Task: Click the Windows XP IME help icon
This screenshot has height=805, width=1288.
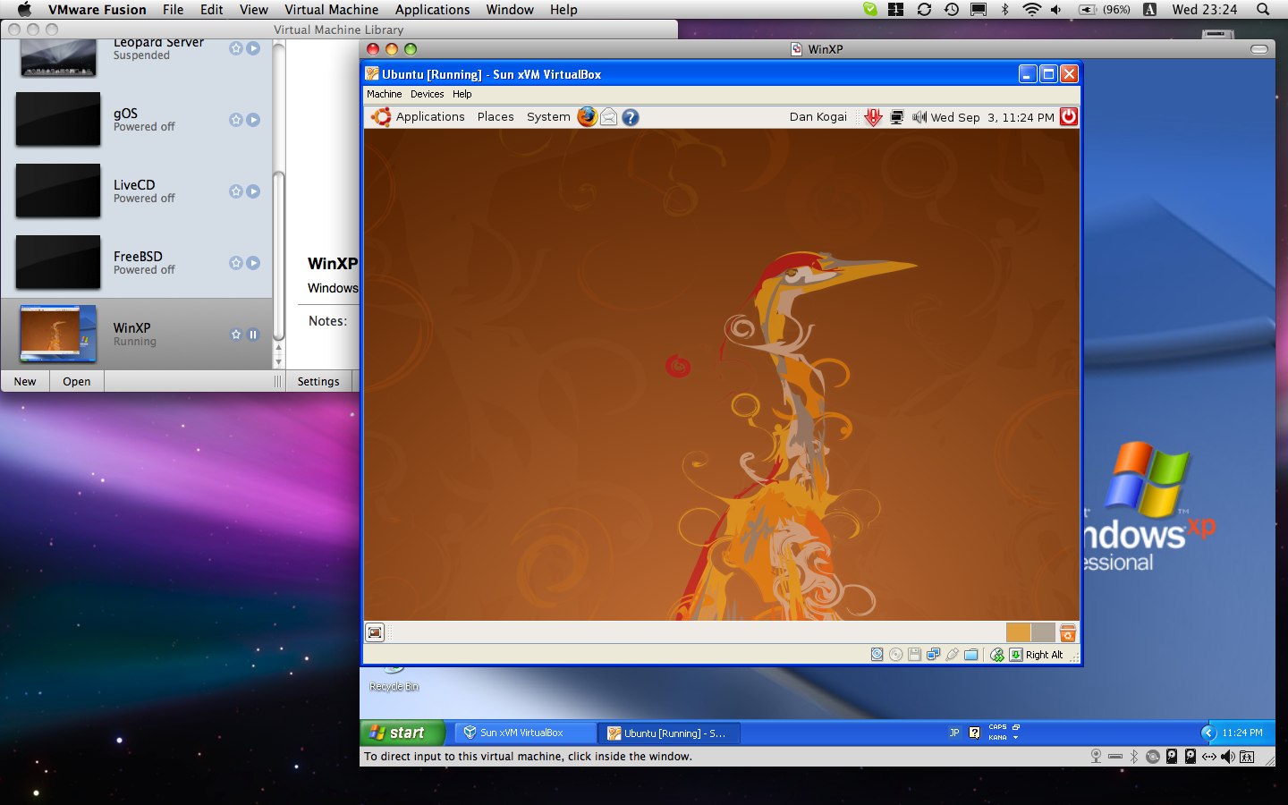Action: pyautogui.click(x=975, y=733)
